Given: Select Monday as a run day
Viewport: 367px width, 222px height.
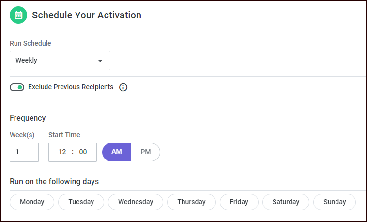Looking at the screenshot, I should 32,202.
